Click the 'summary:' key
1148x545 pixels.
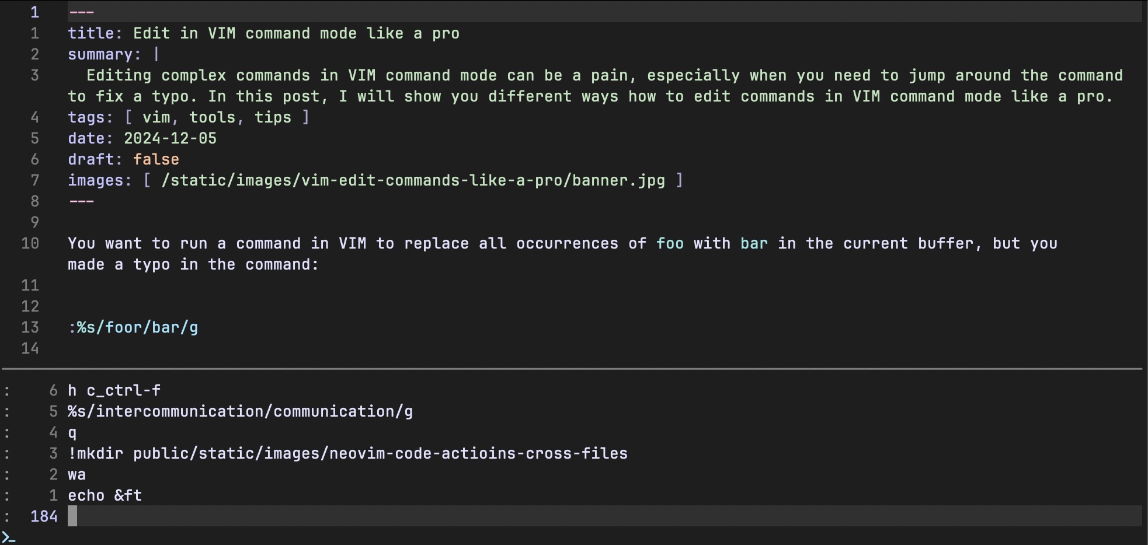click(x=104, y=54)
